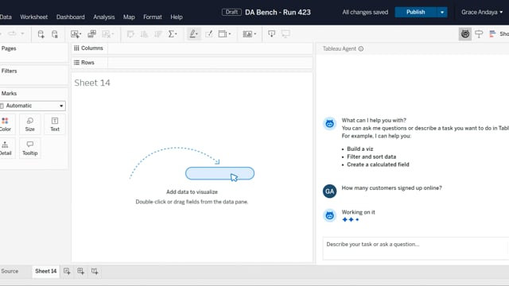Image resolution: width=509 pixels, height=286 pixels.
Task: Open the Tableau Agent panel icon
Action: [464, 33]
